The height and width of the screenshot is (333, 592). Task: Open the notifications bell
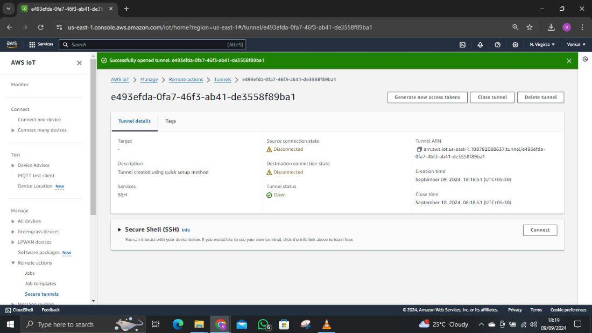pyautogui.click(x=480, y=45)
